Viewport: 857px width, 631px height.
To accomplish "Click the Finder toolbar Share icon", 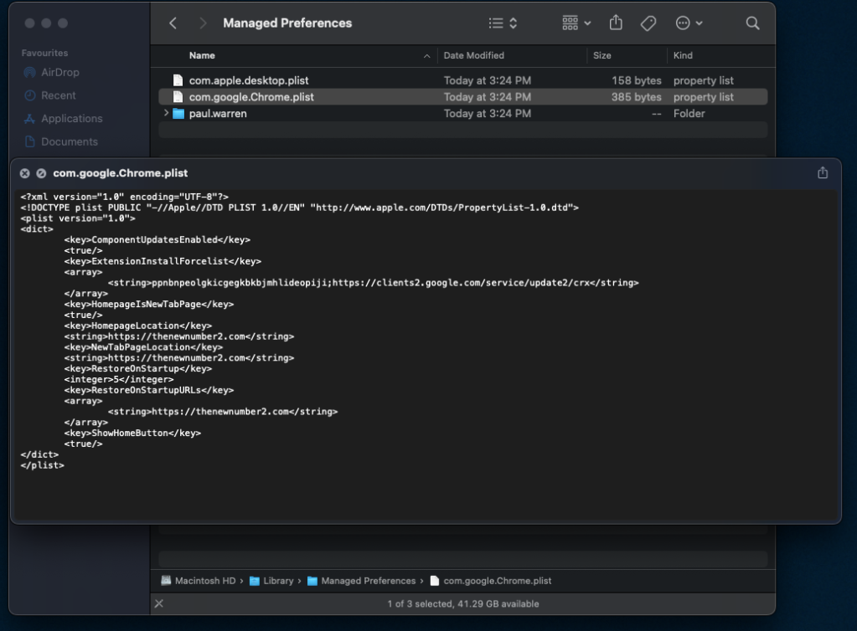I will [x=616, y=23].
